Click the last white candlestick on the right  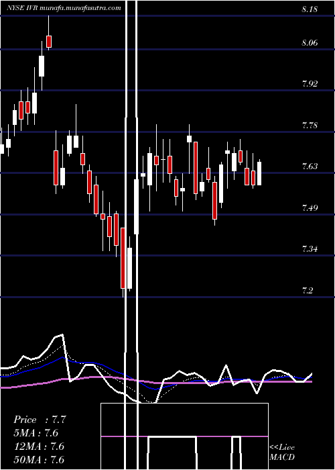[x=259, y=173]
